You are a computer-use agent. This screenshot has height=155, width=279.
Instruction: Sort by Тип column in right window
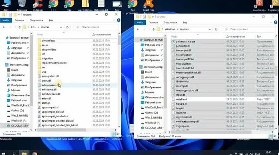point(259,37)
